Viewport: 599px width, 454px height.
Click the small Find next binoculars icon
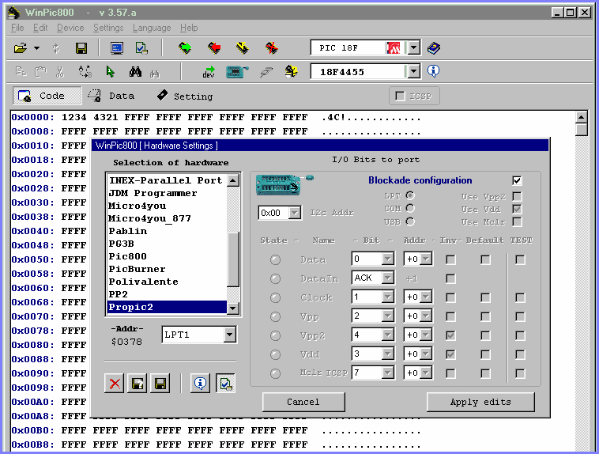[x=154, y=74]
